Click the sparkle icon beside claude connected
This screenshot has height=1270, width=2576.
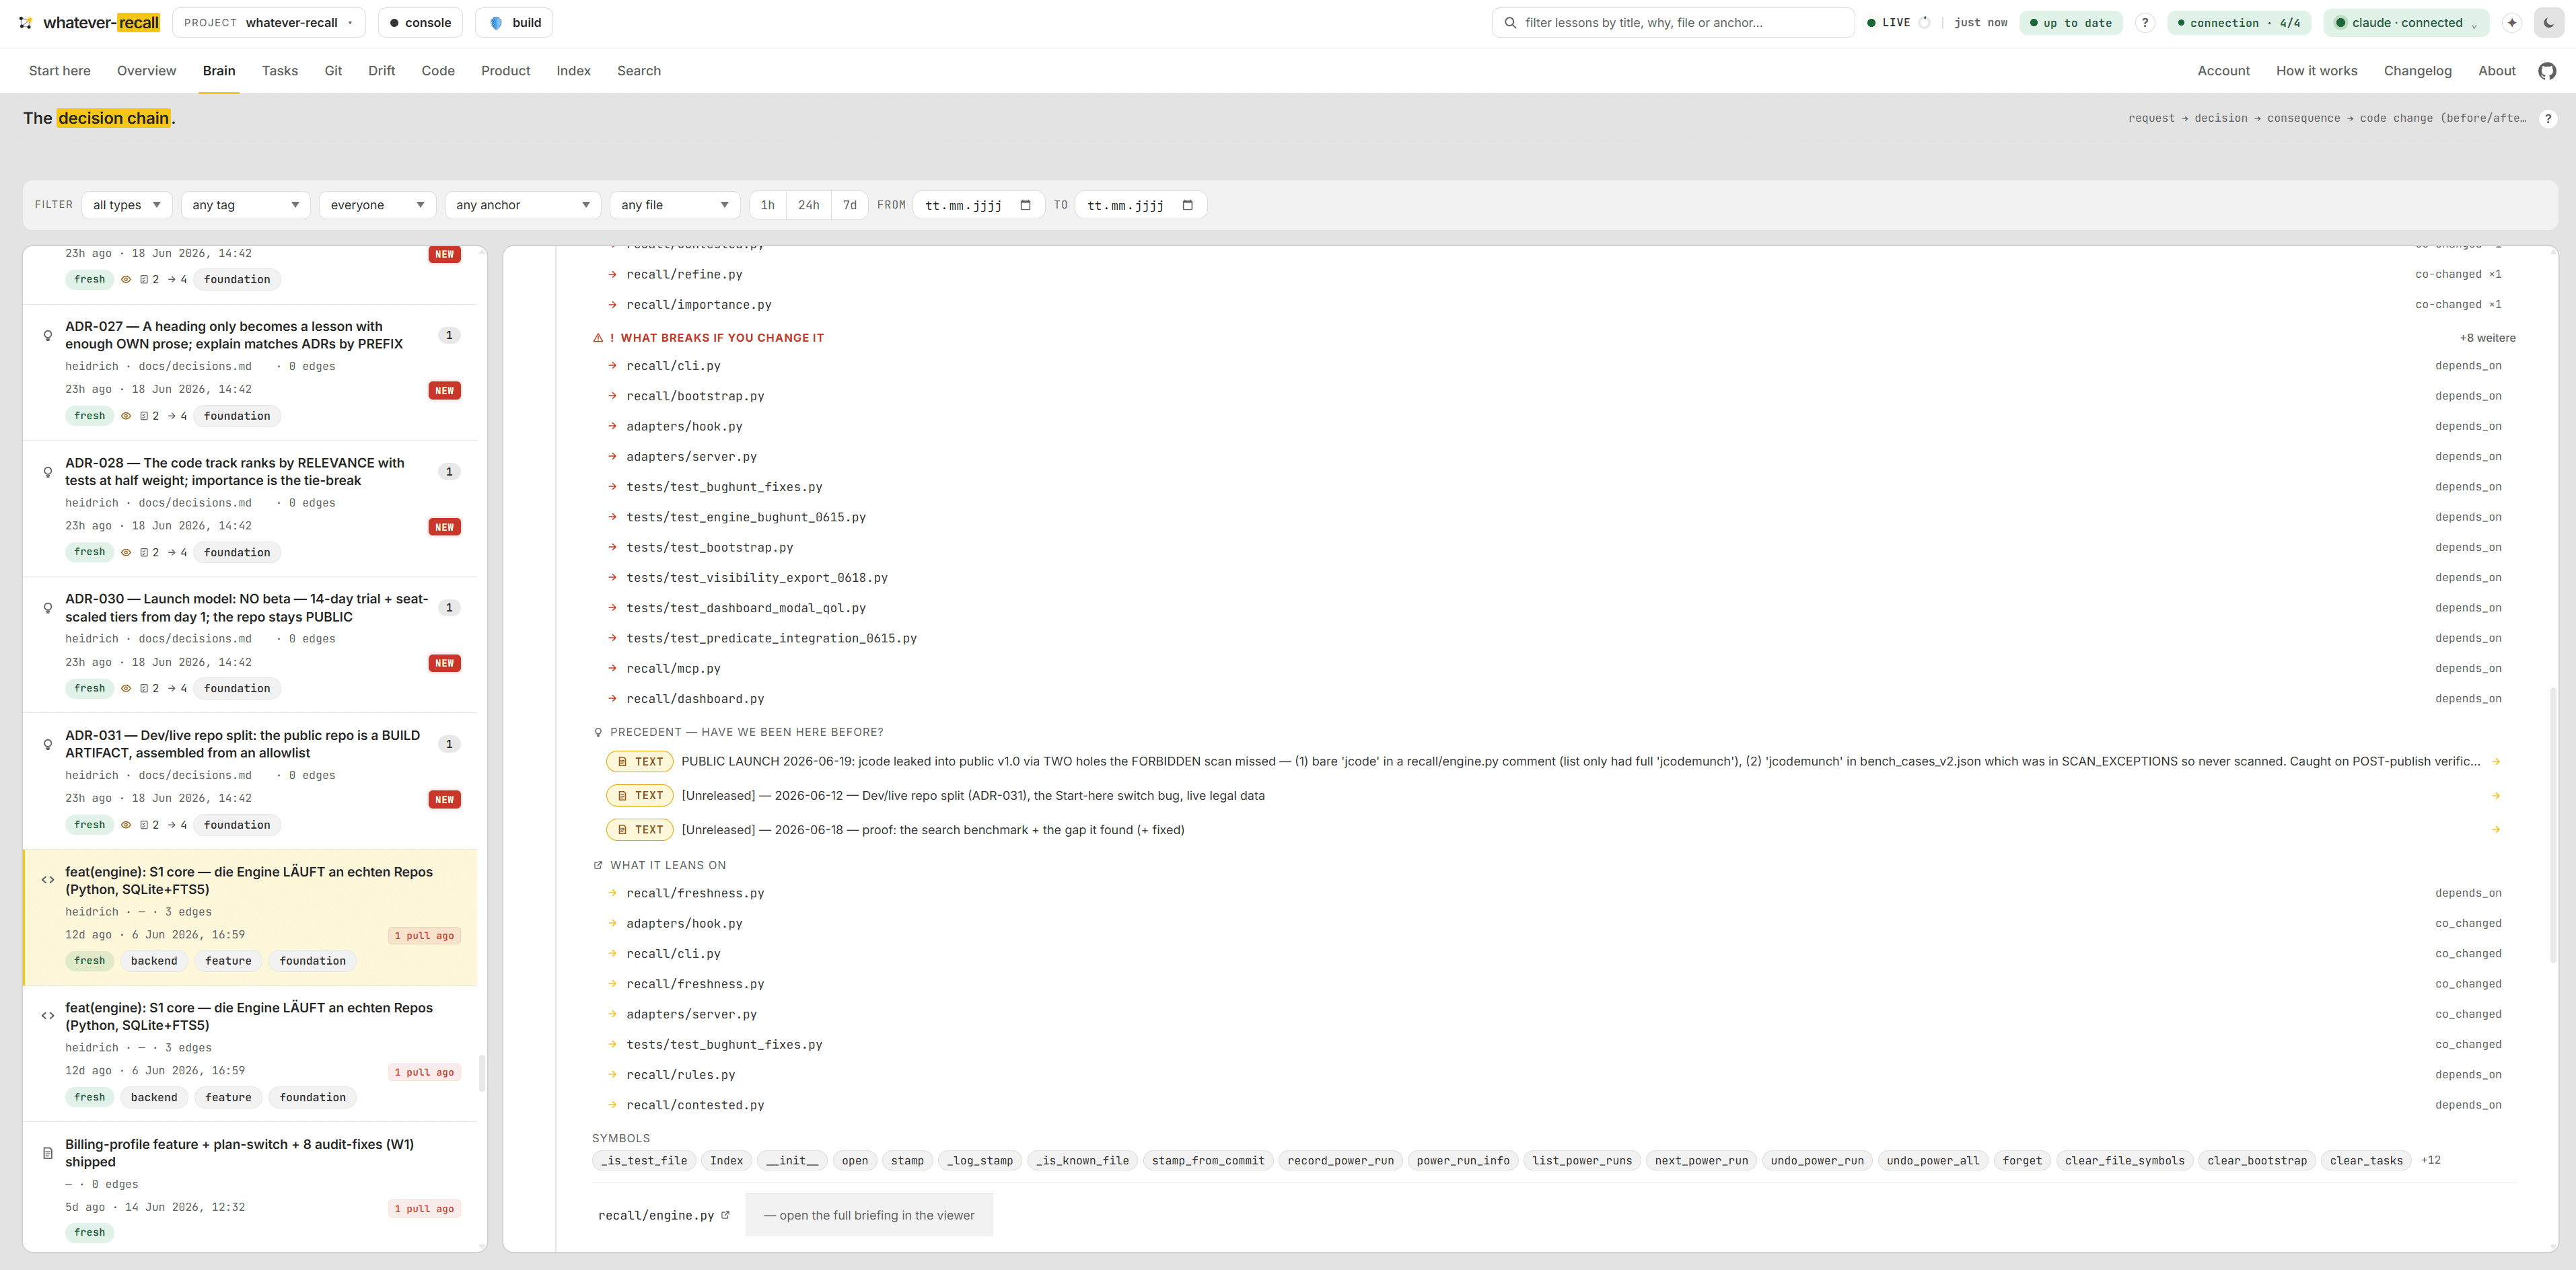coord(2511,22)
